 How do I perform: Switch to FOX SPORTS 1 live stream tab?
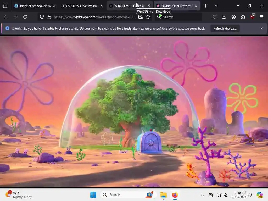click(x=79, y=6)
